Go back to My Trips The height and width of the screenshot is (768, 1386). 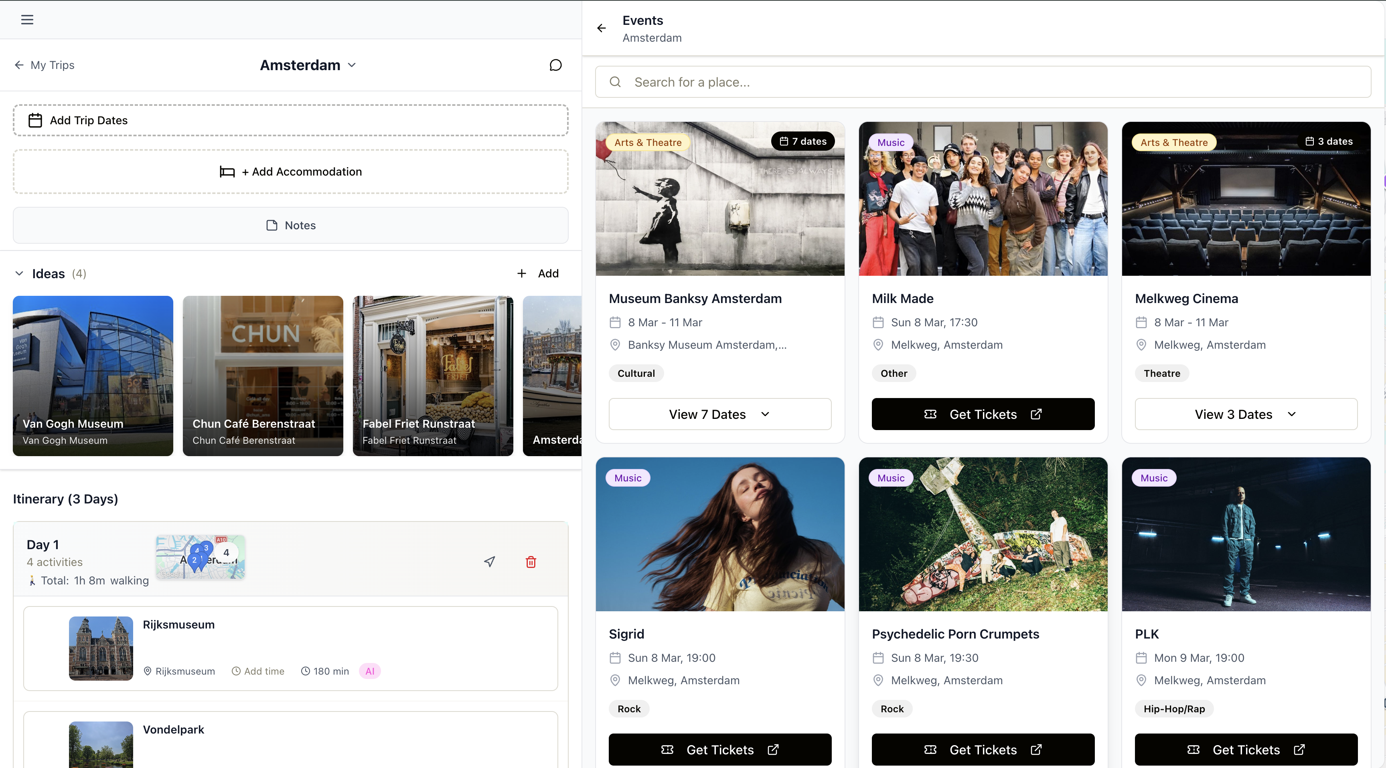pyautogui.click(x=45, y=65)
